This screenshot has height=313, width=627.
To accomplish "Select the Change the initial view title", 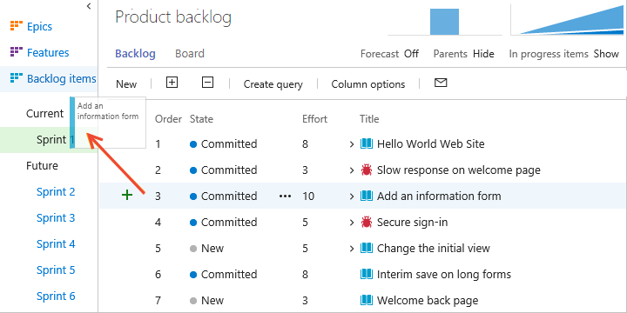I will click(x=434, y=249).
